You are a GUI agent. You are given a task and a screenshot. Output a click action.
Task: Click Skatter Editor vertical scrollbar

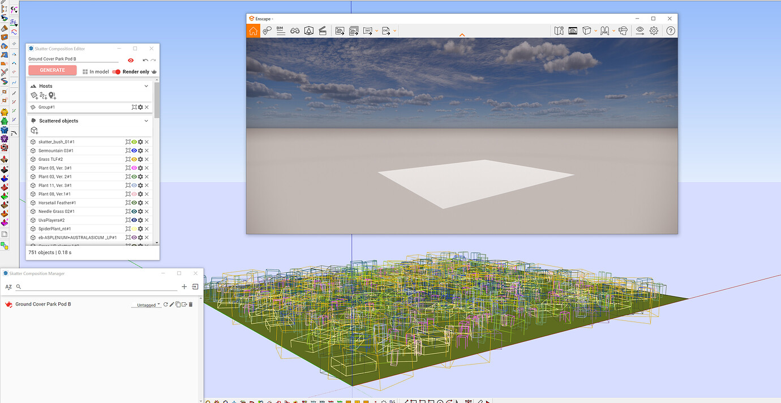157,100
